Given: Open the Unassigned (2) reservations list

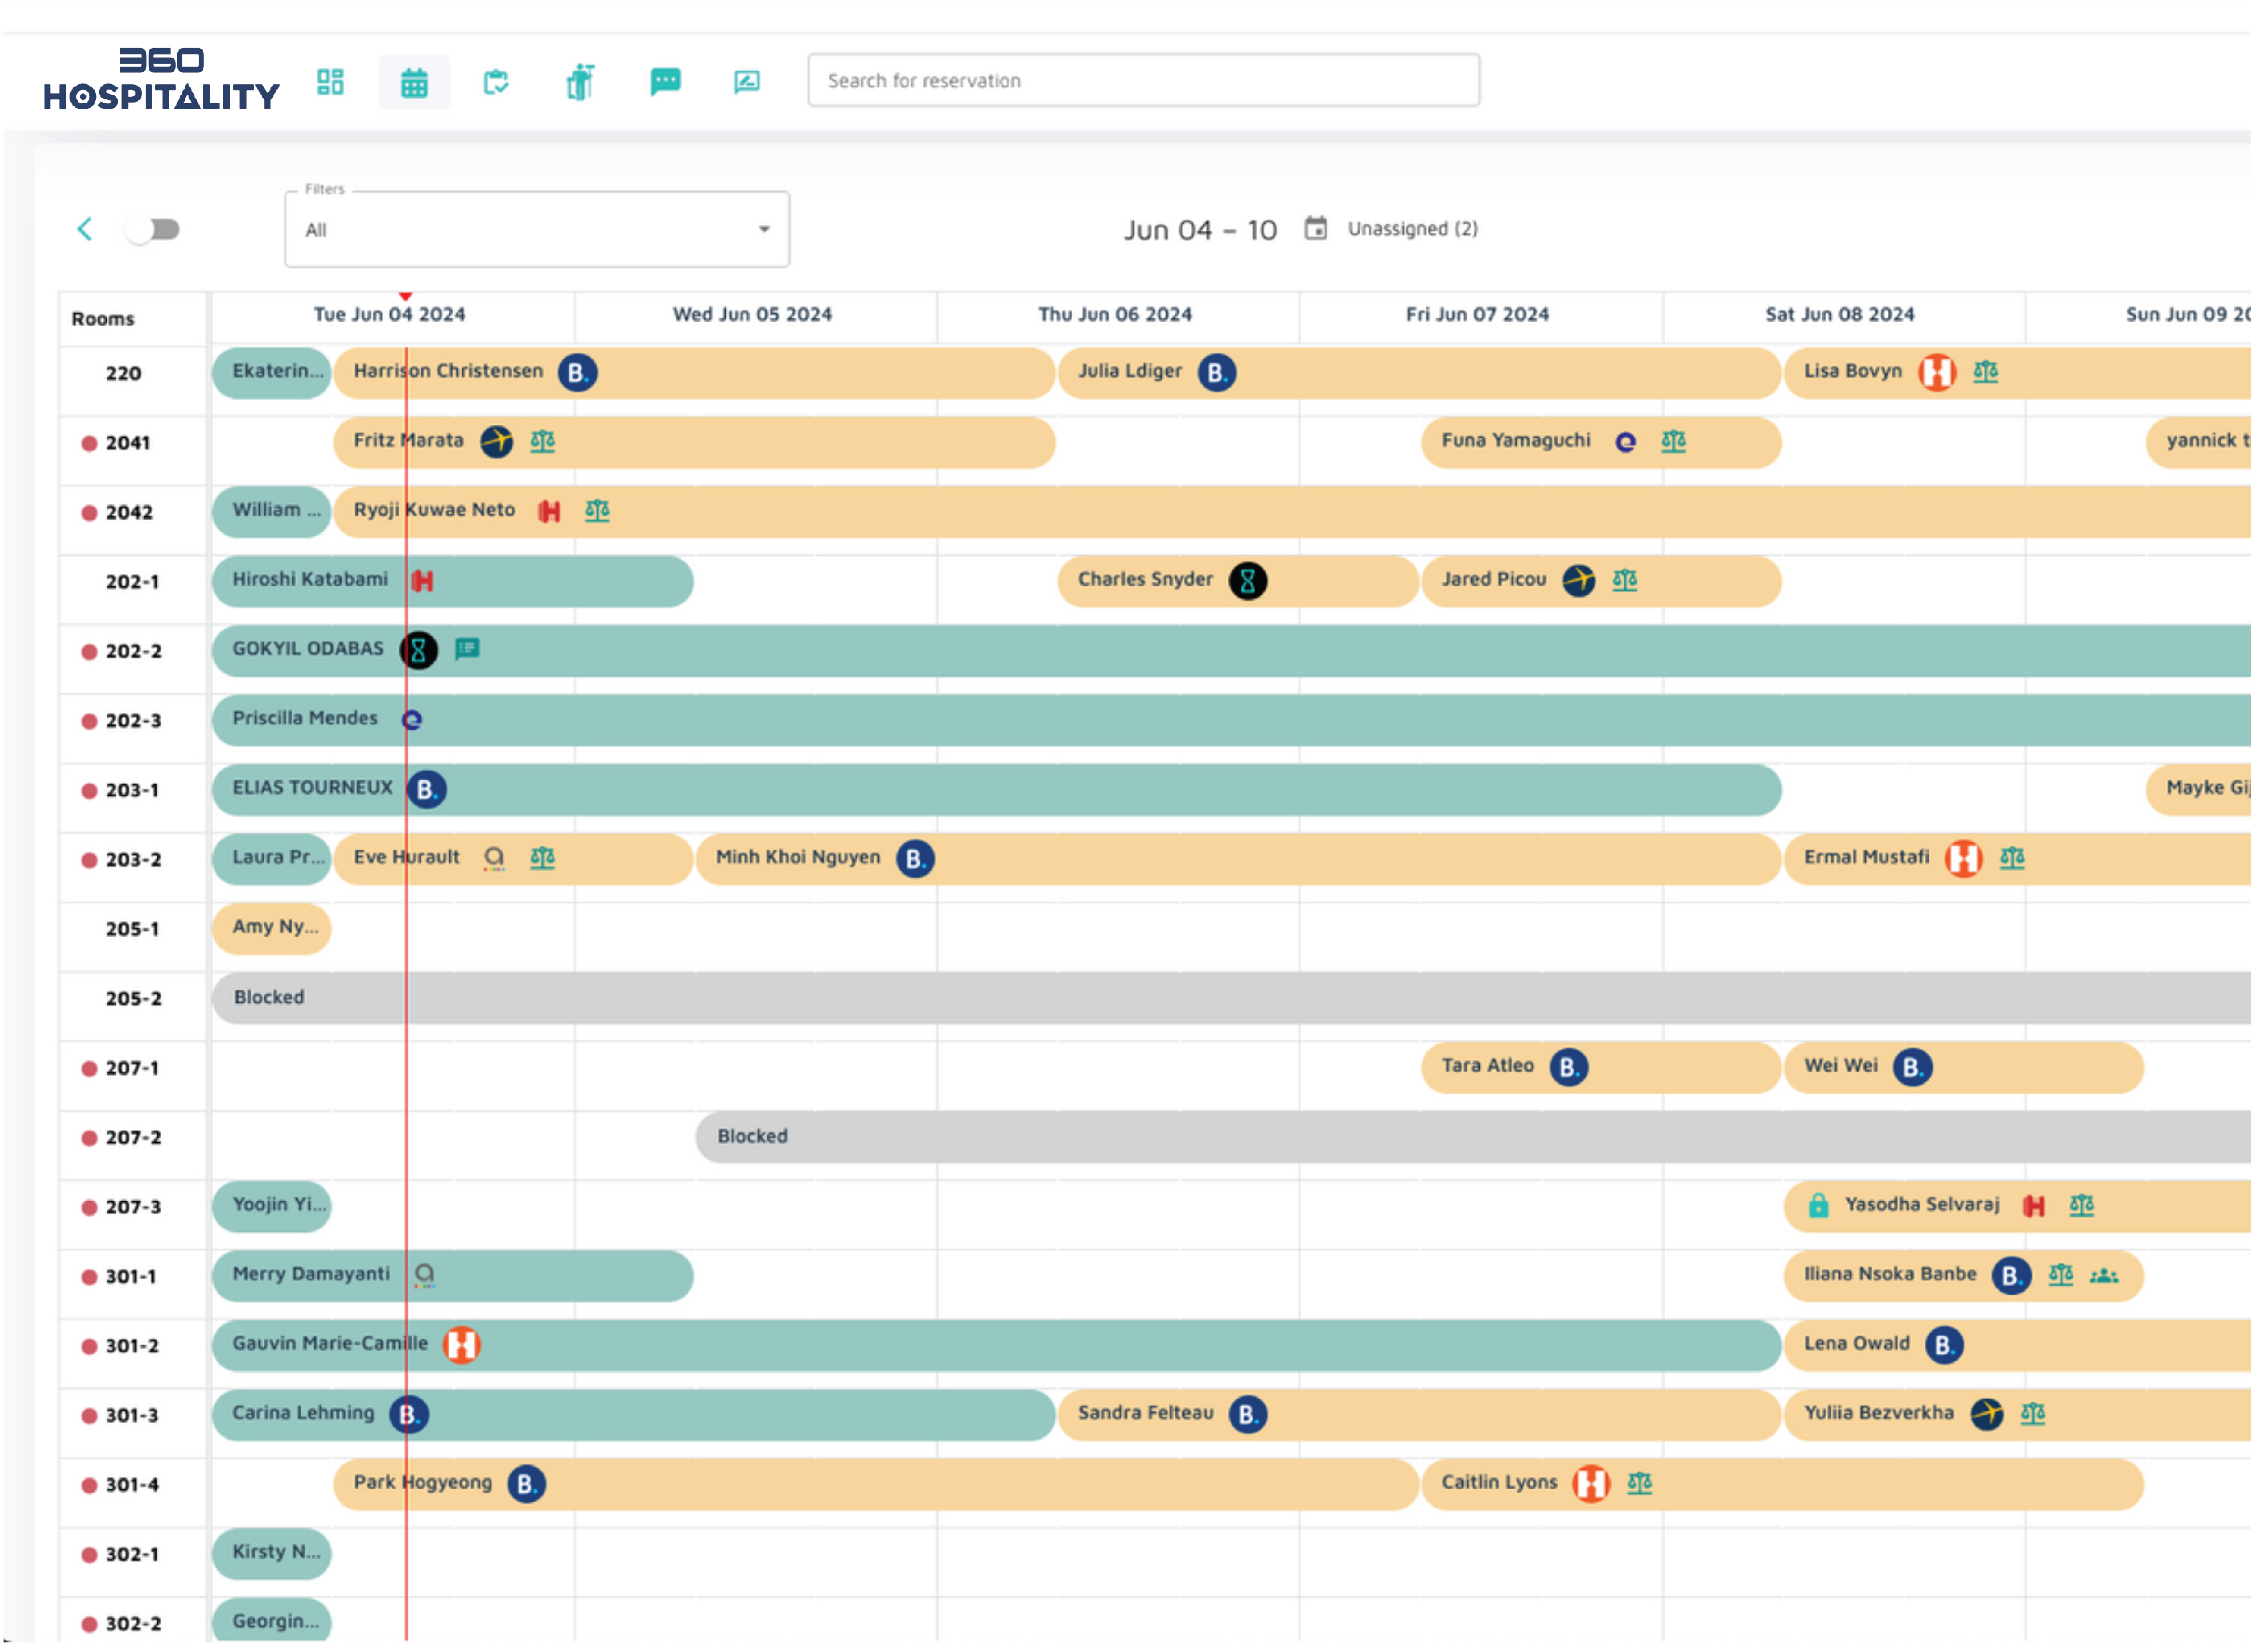Looking at the screenshot, I should coord(1412,229).
